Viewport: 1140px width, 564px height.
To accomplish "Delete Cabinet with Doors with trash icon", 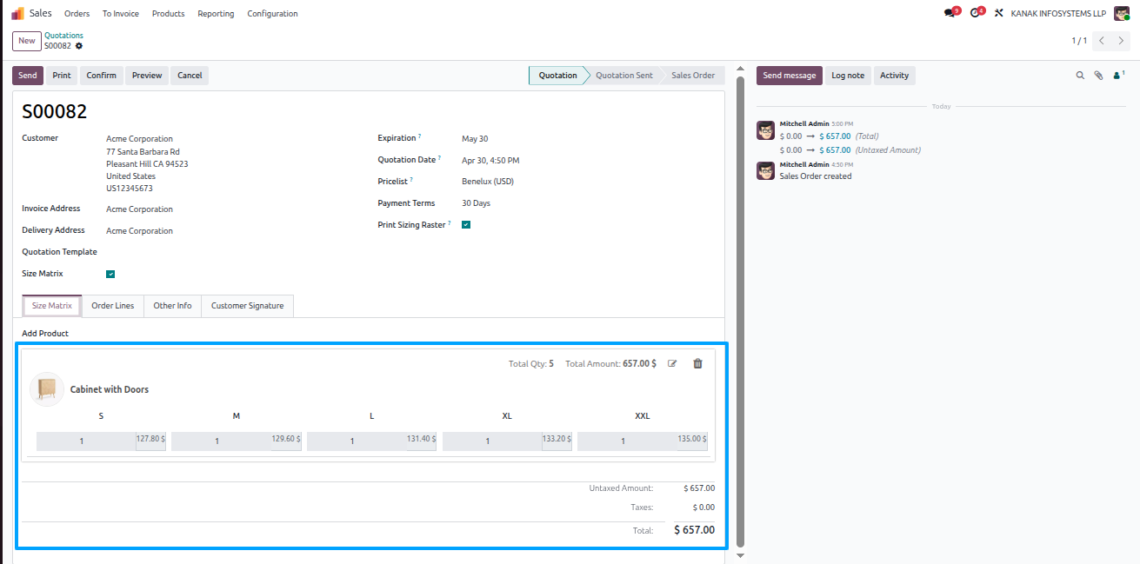I will coord(697,363).
